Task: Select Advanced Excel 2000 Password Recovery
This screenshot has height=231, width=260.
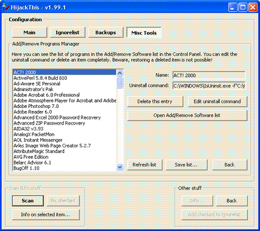Action: pyautogui.click(x=65, y=117)
